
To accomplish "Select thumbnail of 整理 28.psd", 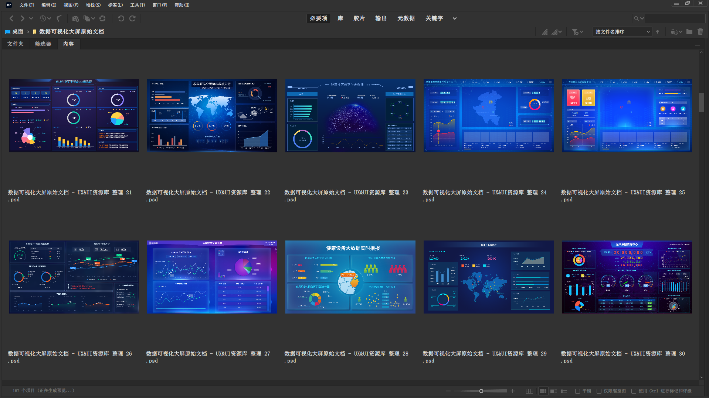I will (350, 277).
